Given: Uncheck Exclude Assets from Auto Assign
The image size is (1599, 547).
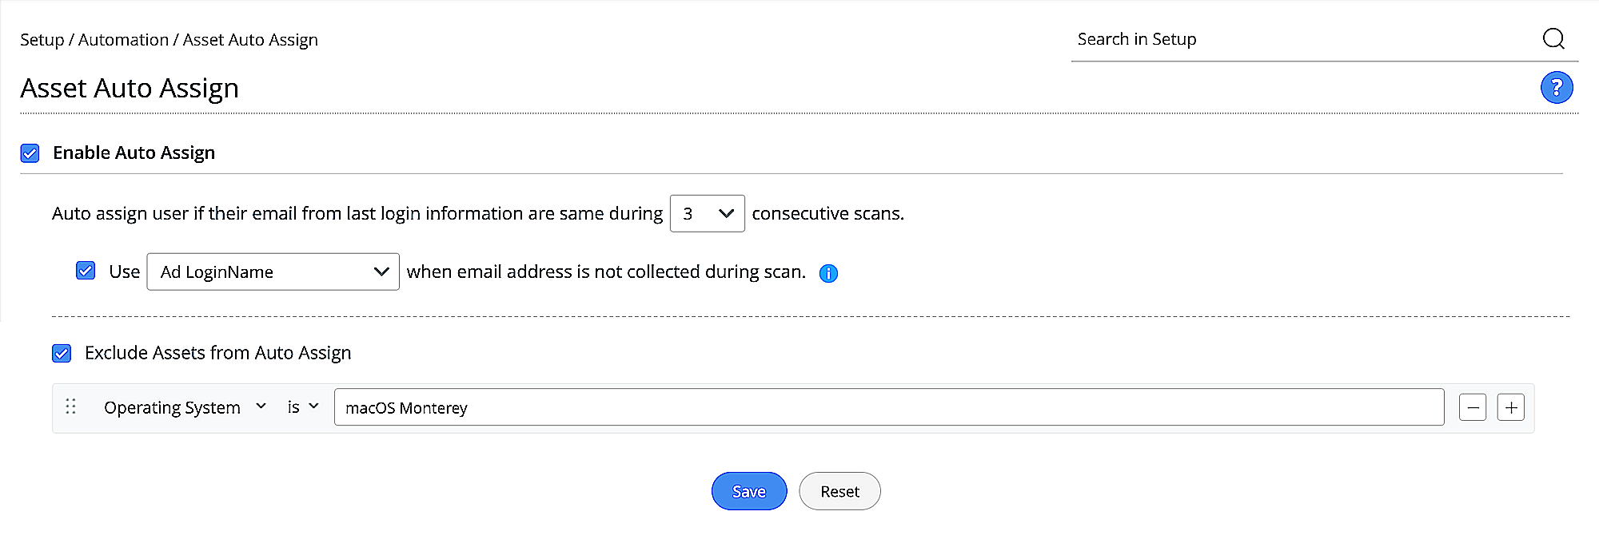Looking at the screenshot, I should (x=62, y=353).
